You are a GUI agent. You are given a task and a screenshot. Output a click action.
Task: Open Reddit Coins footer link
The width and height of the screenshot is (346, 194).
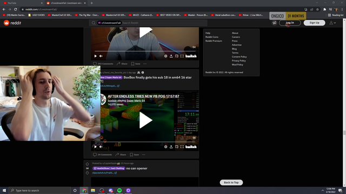click(x=212, y=37)
